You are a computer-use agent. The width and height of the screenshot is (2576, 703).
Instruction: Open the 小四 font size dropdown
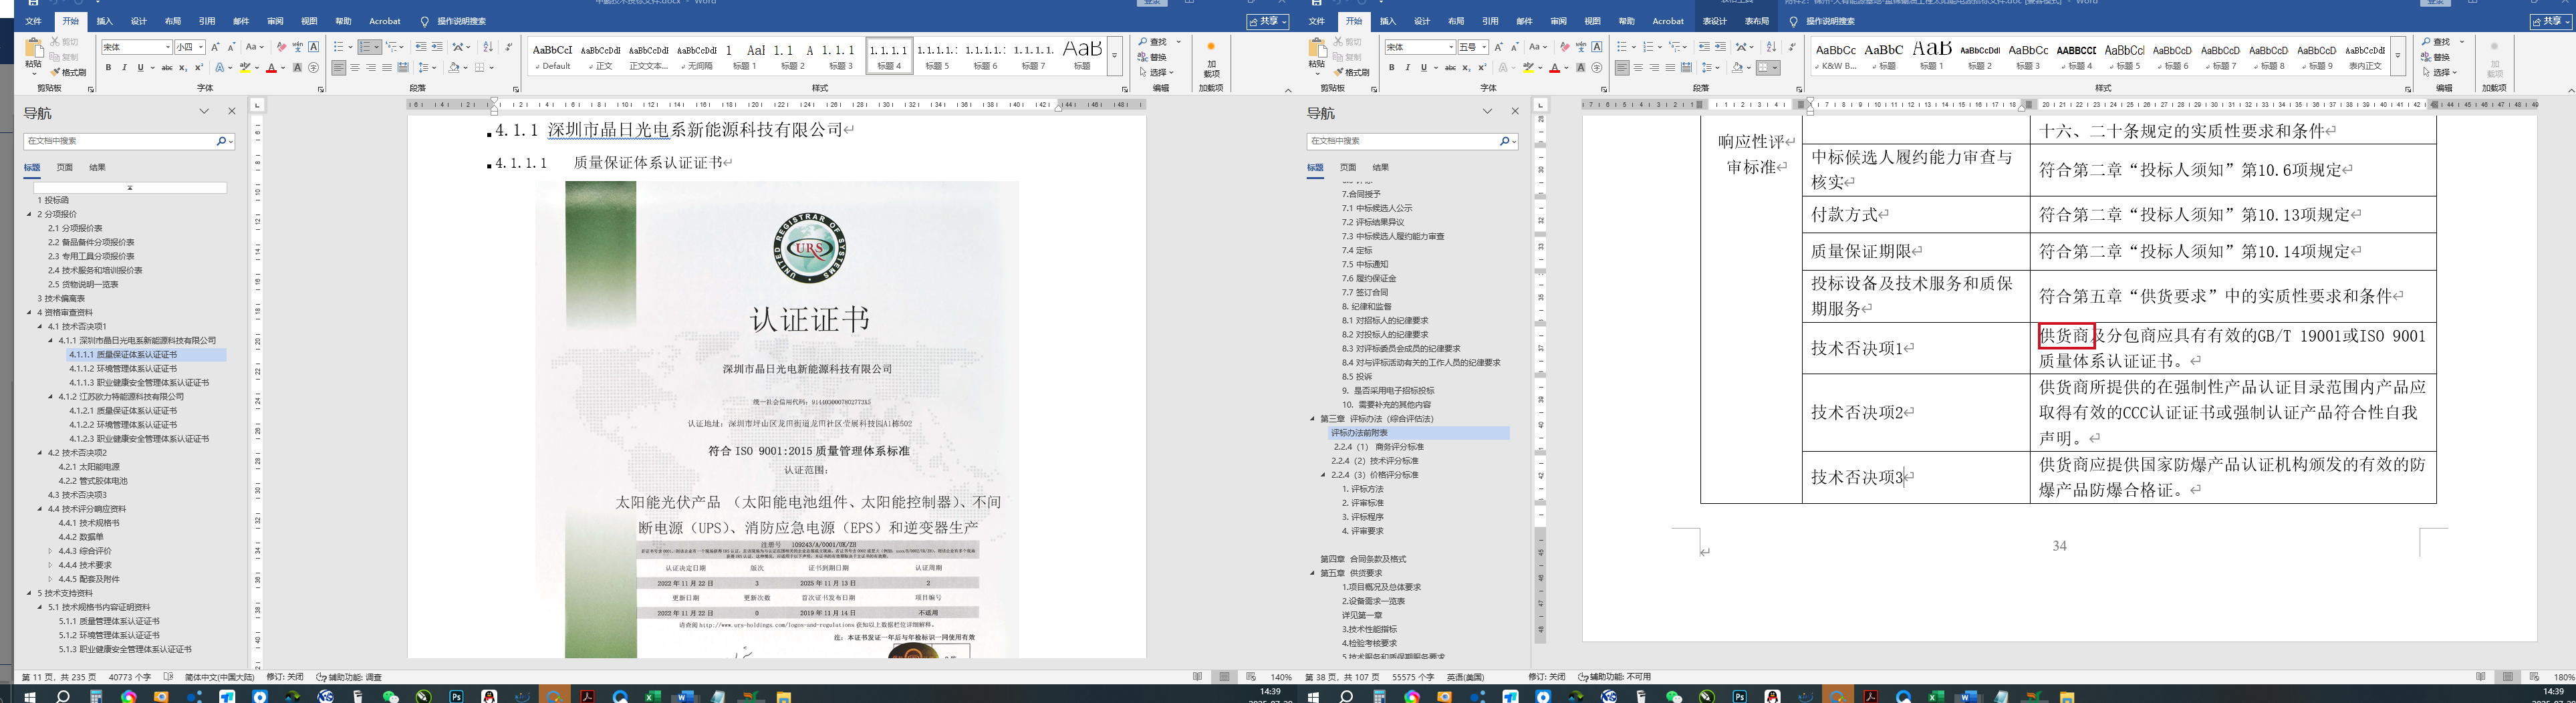click(200, 47)
